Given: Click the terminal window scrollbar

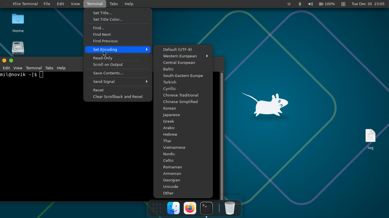Looking at the screenshot, I should coord(222,136).
